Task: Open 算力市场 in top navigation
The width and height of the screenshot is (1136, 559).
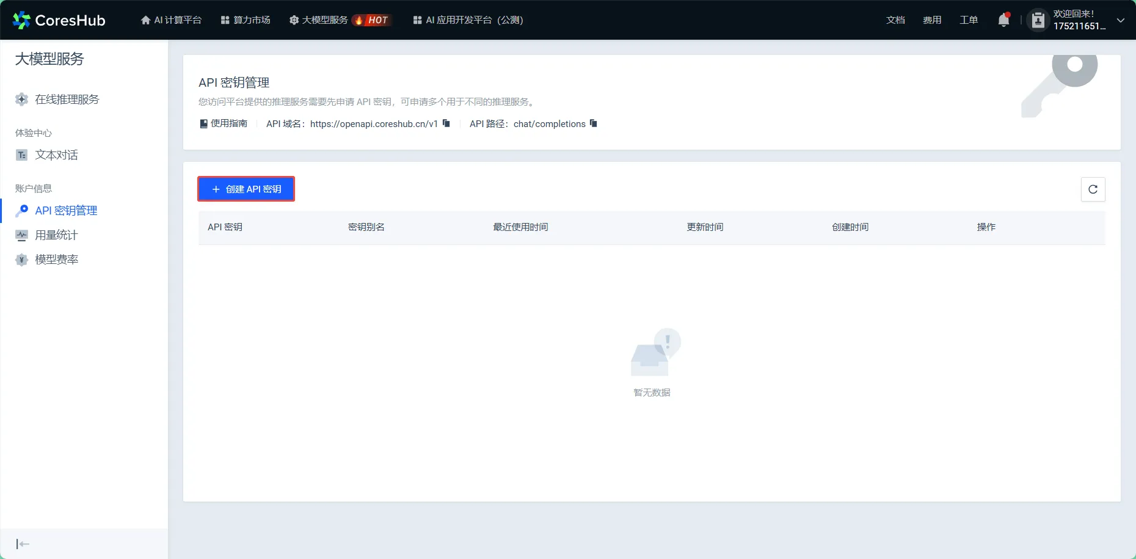Action: point(246,20)
